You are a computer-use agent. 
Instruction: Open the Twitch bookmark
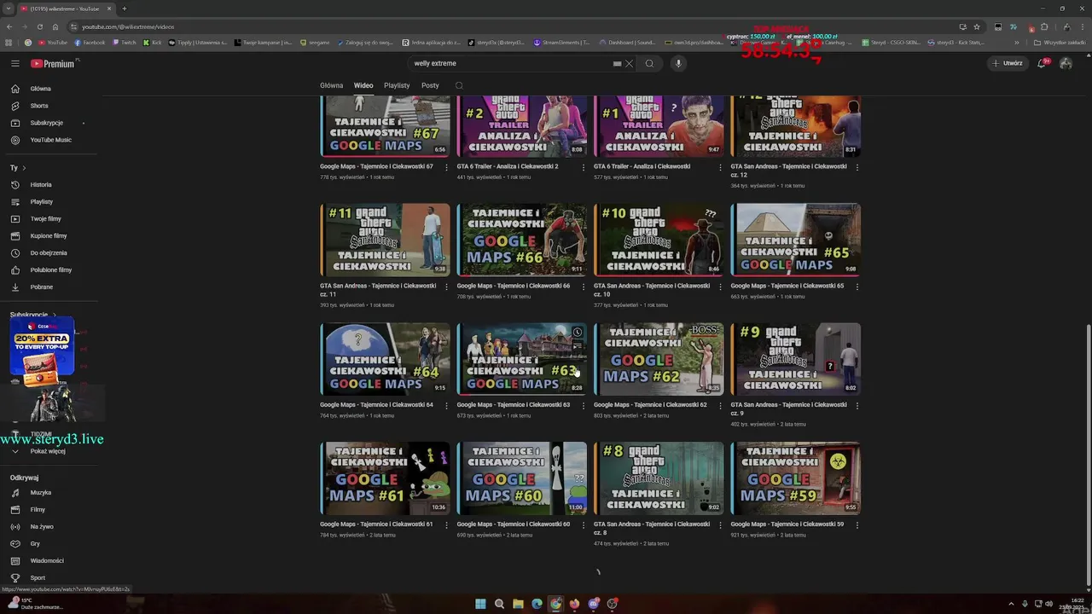124,42
